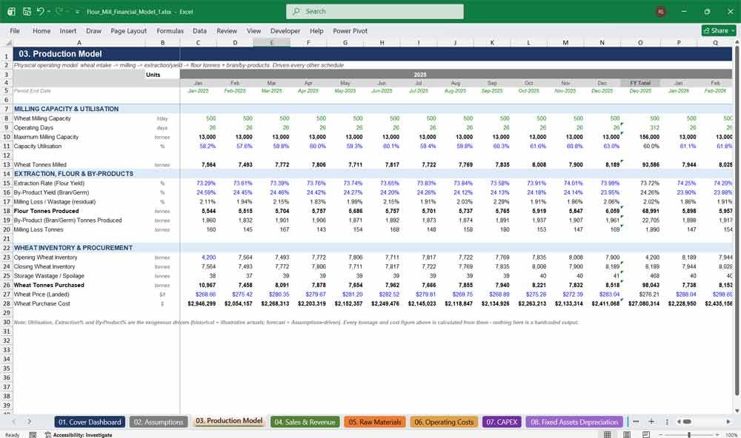The height and width of the screenshot is (438, 741).
Task: Click vertical scroll down arrow
Action: pyautogui.click(x=737, y=411)
